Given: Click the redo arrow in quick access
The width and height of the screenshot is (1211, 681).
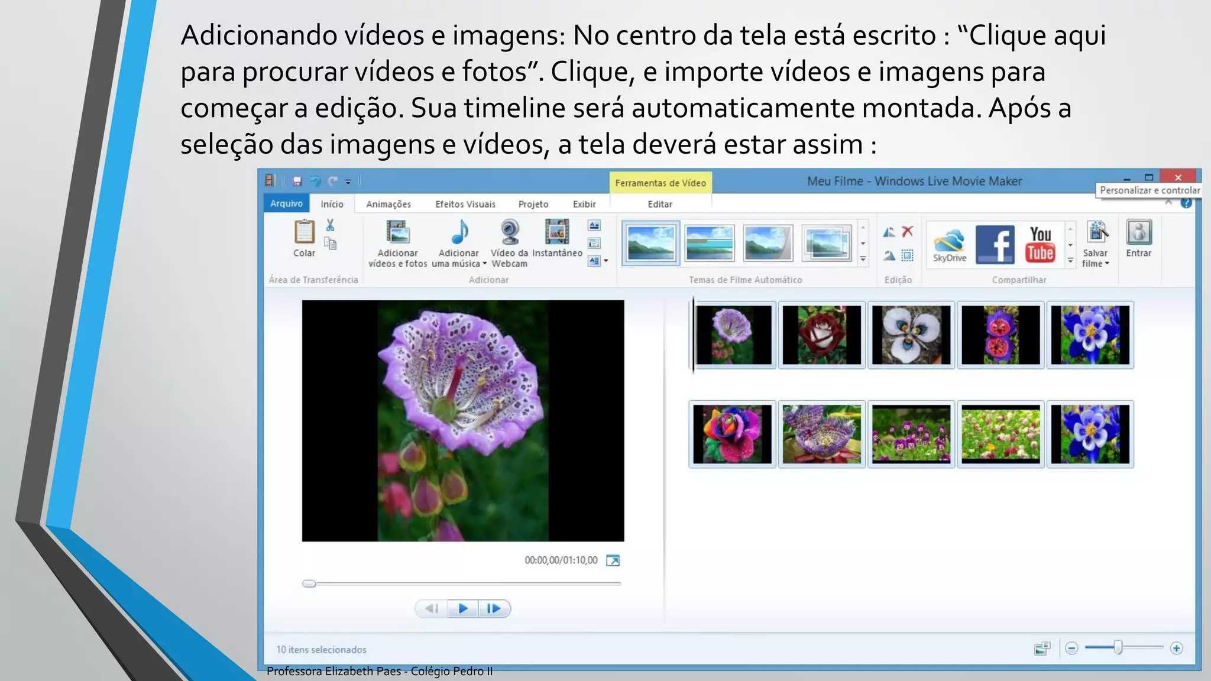Looking at the screenshot, I should 333,181.
